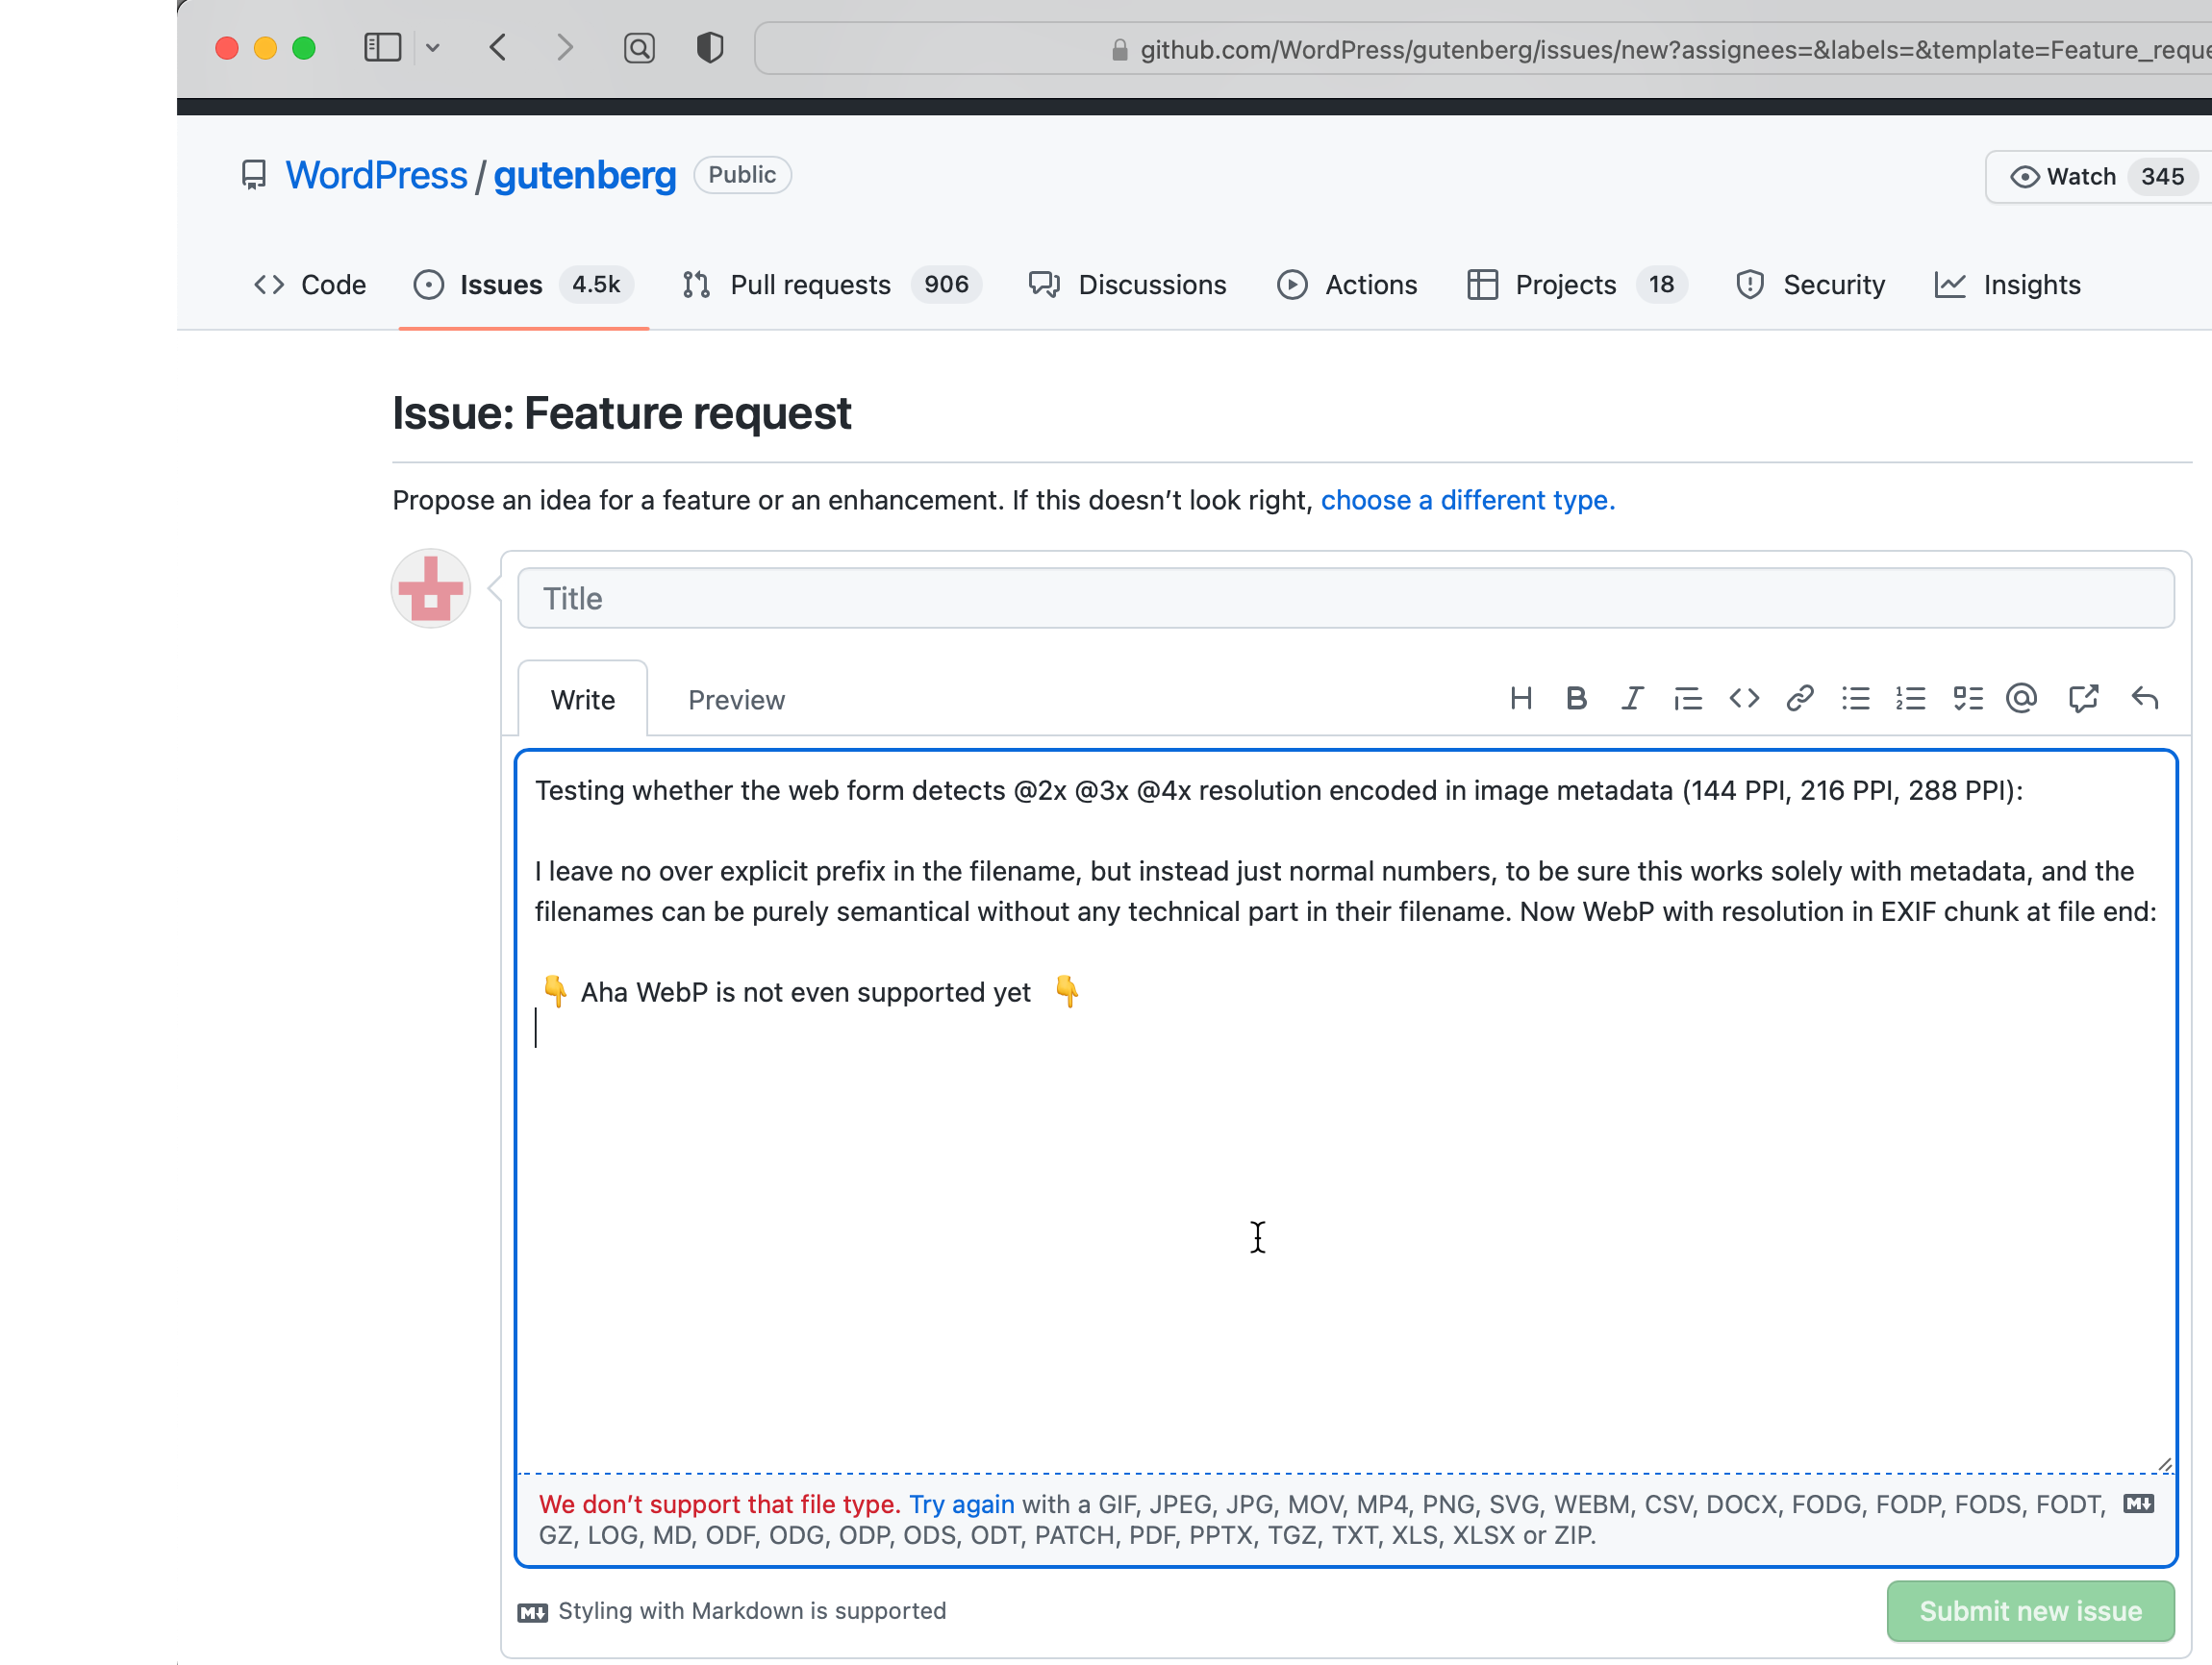
Task: Toggle the Safari privacy shield
Action: coord(710,47)
